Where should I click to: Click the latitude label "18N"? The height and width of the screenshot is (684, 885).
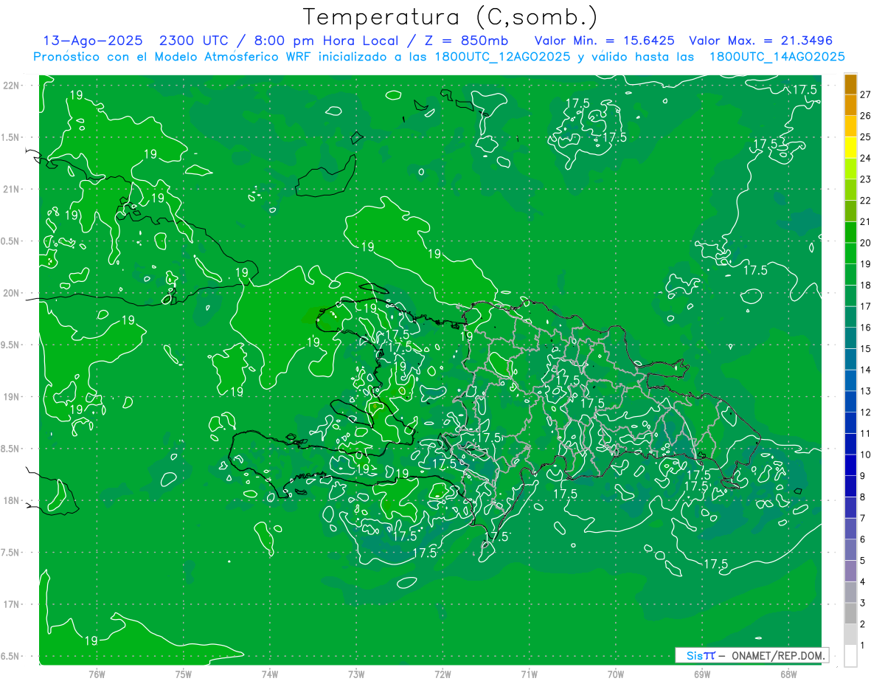click(x=12, y=501)
